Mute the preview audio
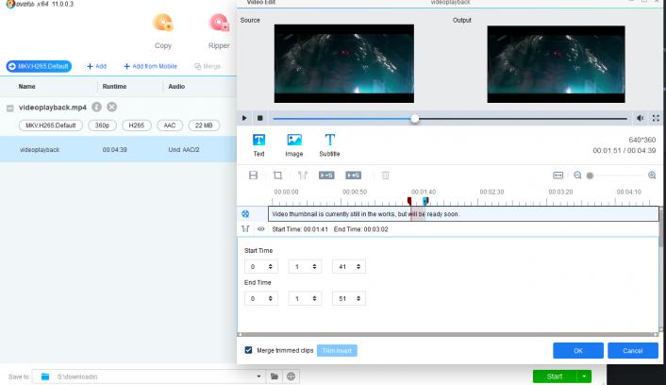This screenshot has height=385, width=666. point(641,118)
